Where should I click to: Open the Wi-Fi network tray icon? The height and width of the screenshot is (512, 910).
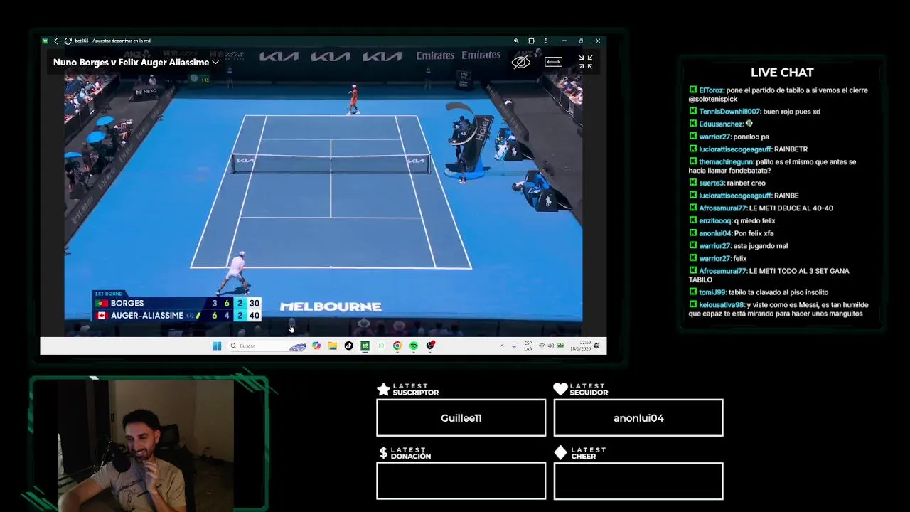click(542, 346)
